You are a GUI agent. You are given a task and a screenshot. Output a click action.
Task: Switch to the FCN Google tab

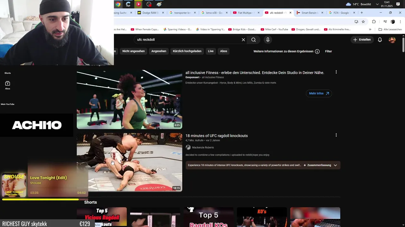[341, 13]
